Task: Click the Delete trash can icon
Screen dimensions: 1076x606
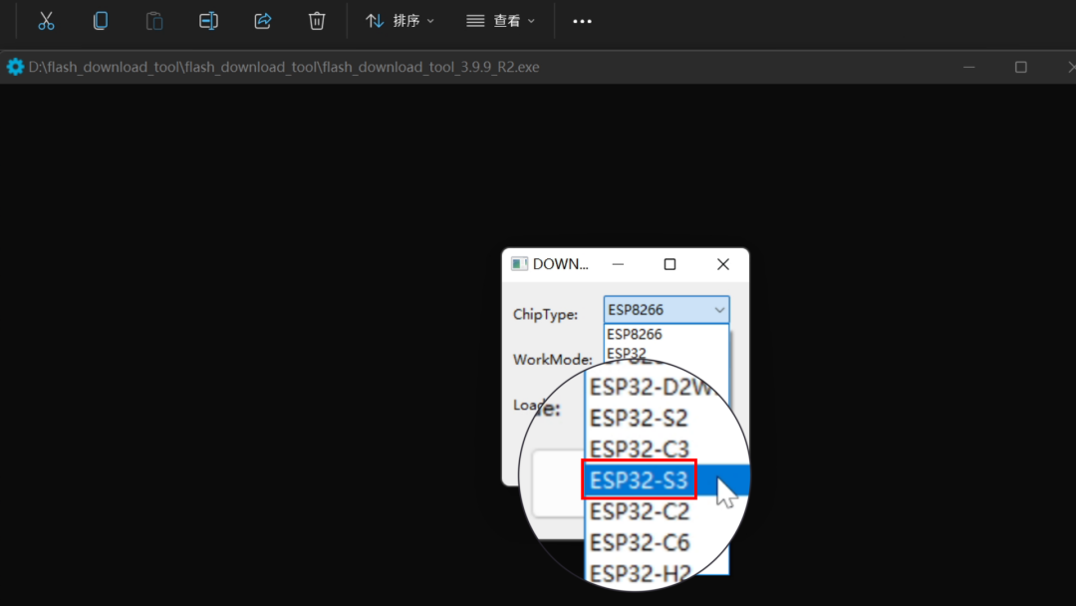Action: (x=317, y=21)
